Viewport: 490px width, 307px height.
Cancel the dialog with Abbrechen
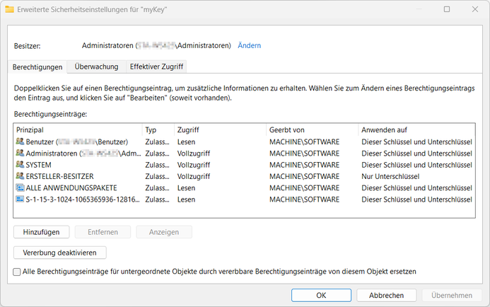tap(386, 295)
